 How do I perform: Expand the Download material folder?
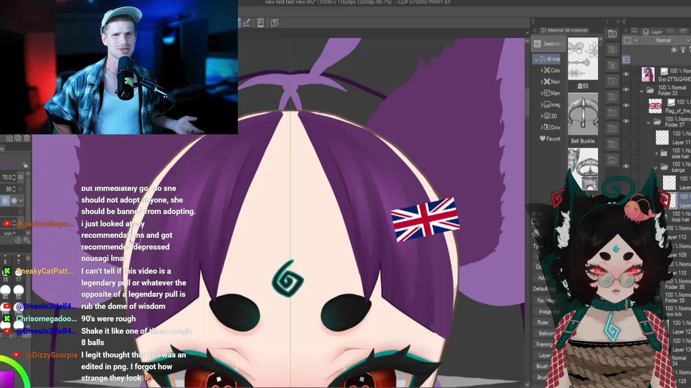tap(542, 127)
